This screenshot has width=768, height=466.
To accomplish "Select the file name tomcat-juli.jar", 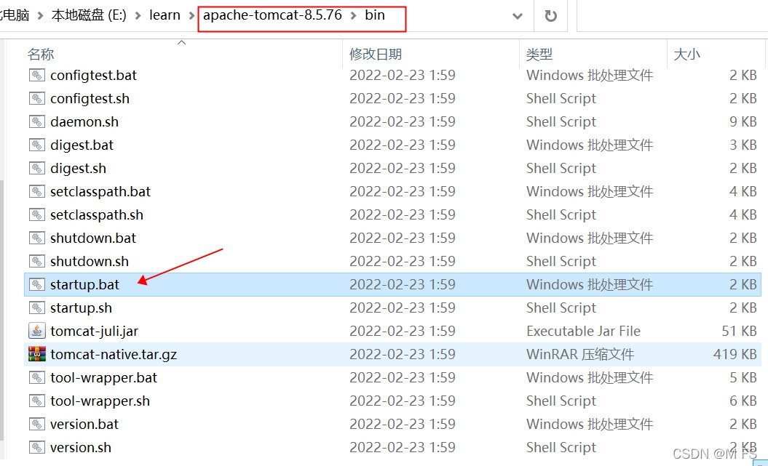I will point(94,331).
